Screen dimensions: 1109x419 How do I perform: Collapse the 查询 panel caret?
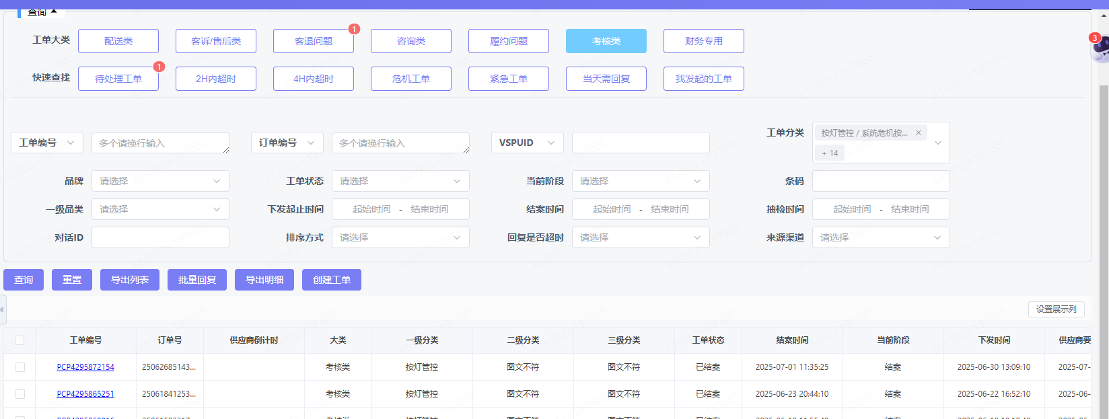tap(54, 11)
